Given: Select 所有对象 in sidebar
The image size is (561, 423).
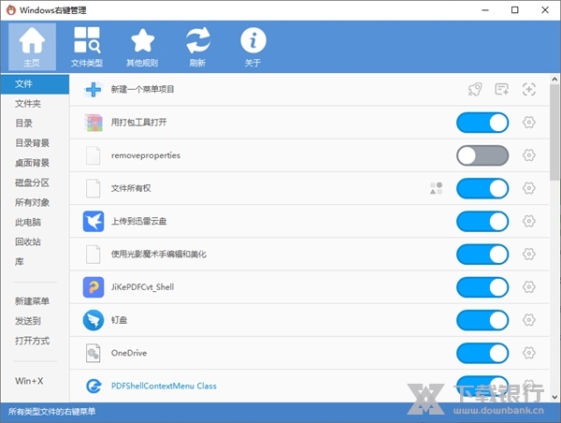Looking at the screenshot, I should [x=35, y=202].
